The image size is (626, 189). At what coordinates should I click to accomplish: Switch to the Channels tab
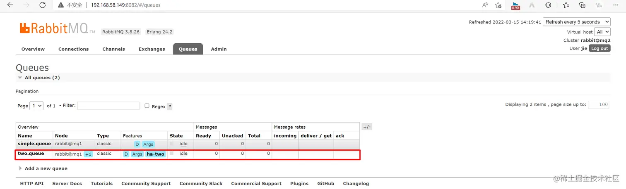click(113, 49)
